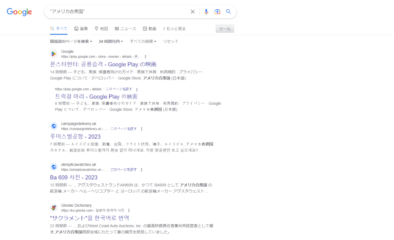The height and width of the screenshot is (240, 394).
Task: Click このページを訳す for campaigndelivery.uk result
Action: tap(124, 129)
